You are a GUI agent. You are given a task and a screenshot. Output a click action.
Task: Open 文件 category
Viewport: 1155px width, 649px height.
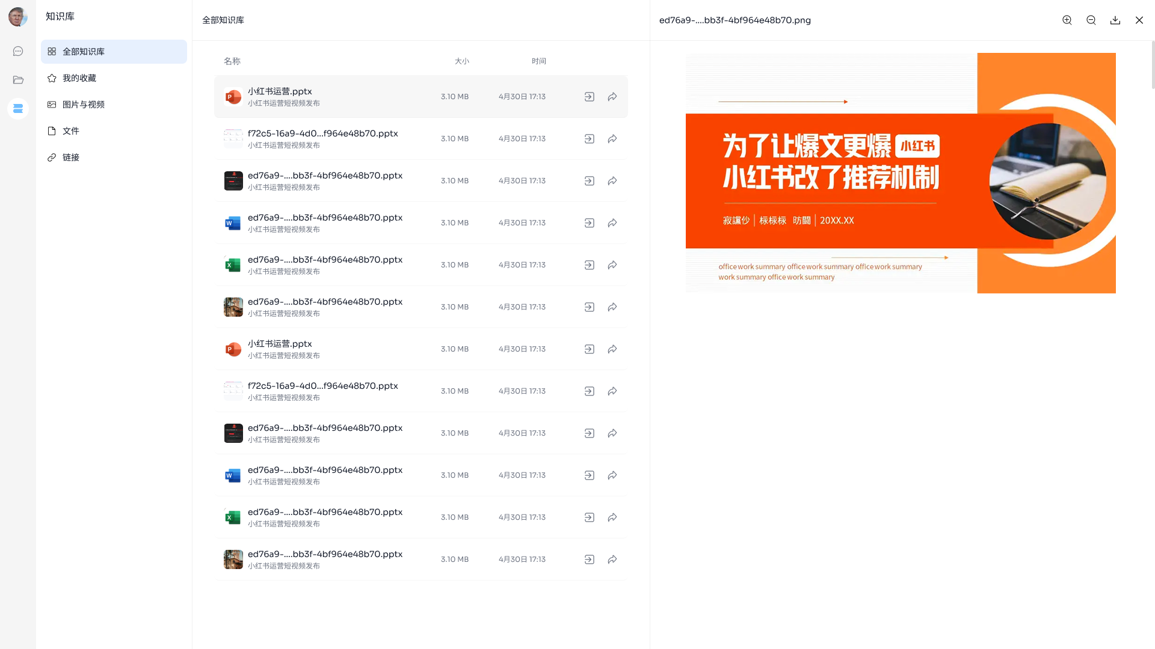(114, 131)
